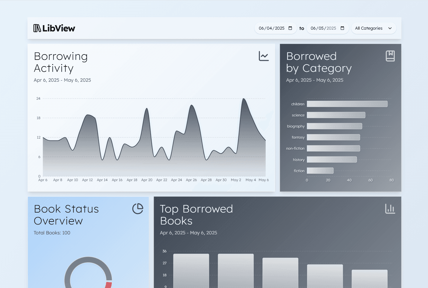Click the history bar in the category chart
Image resolution: width=428 pixels, height=288 pixels.
pyautogui.click(x=332, y=160)
